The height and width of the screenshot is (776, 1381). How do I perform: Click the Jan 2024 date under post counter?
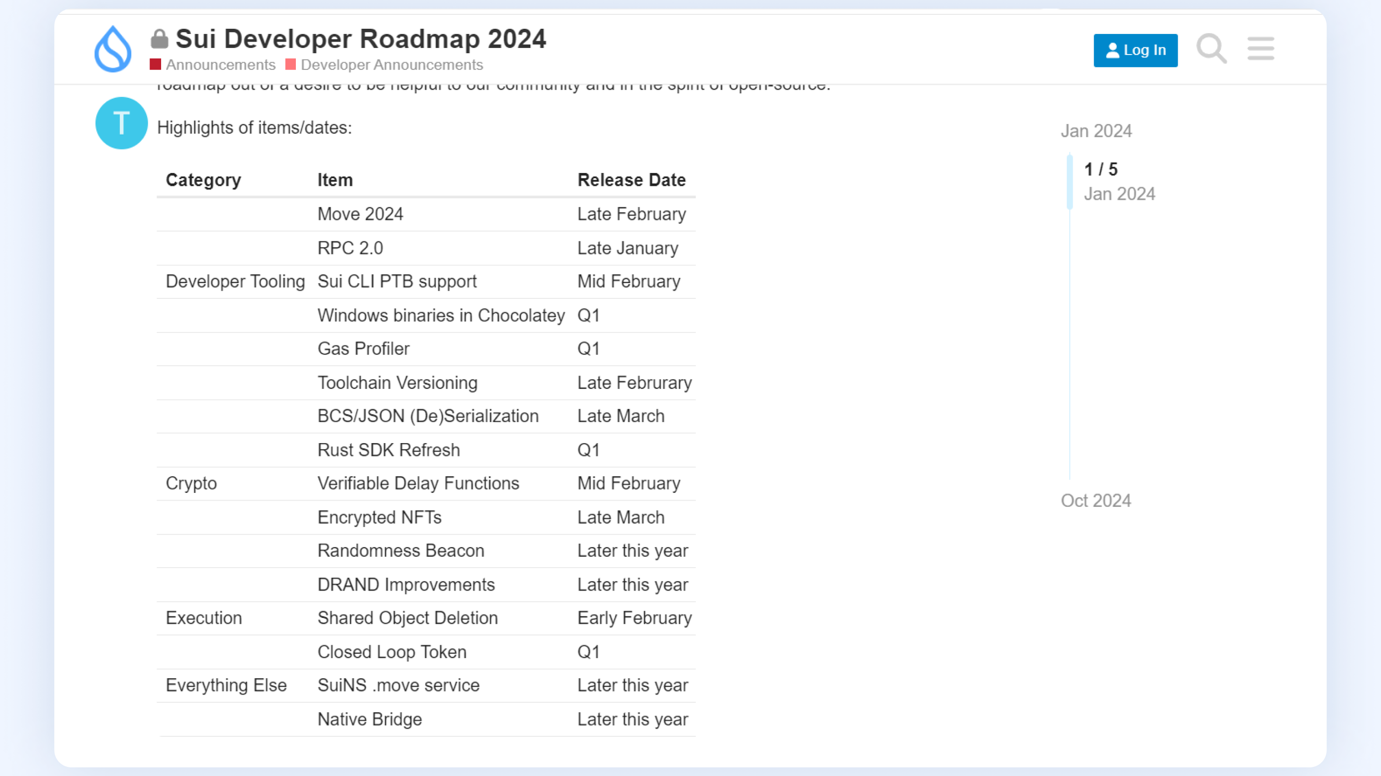1119,194
